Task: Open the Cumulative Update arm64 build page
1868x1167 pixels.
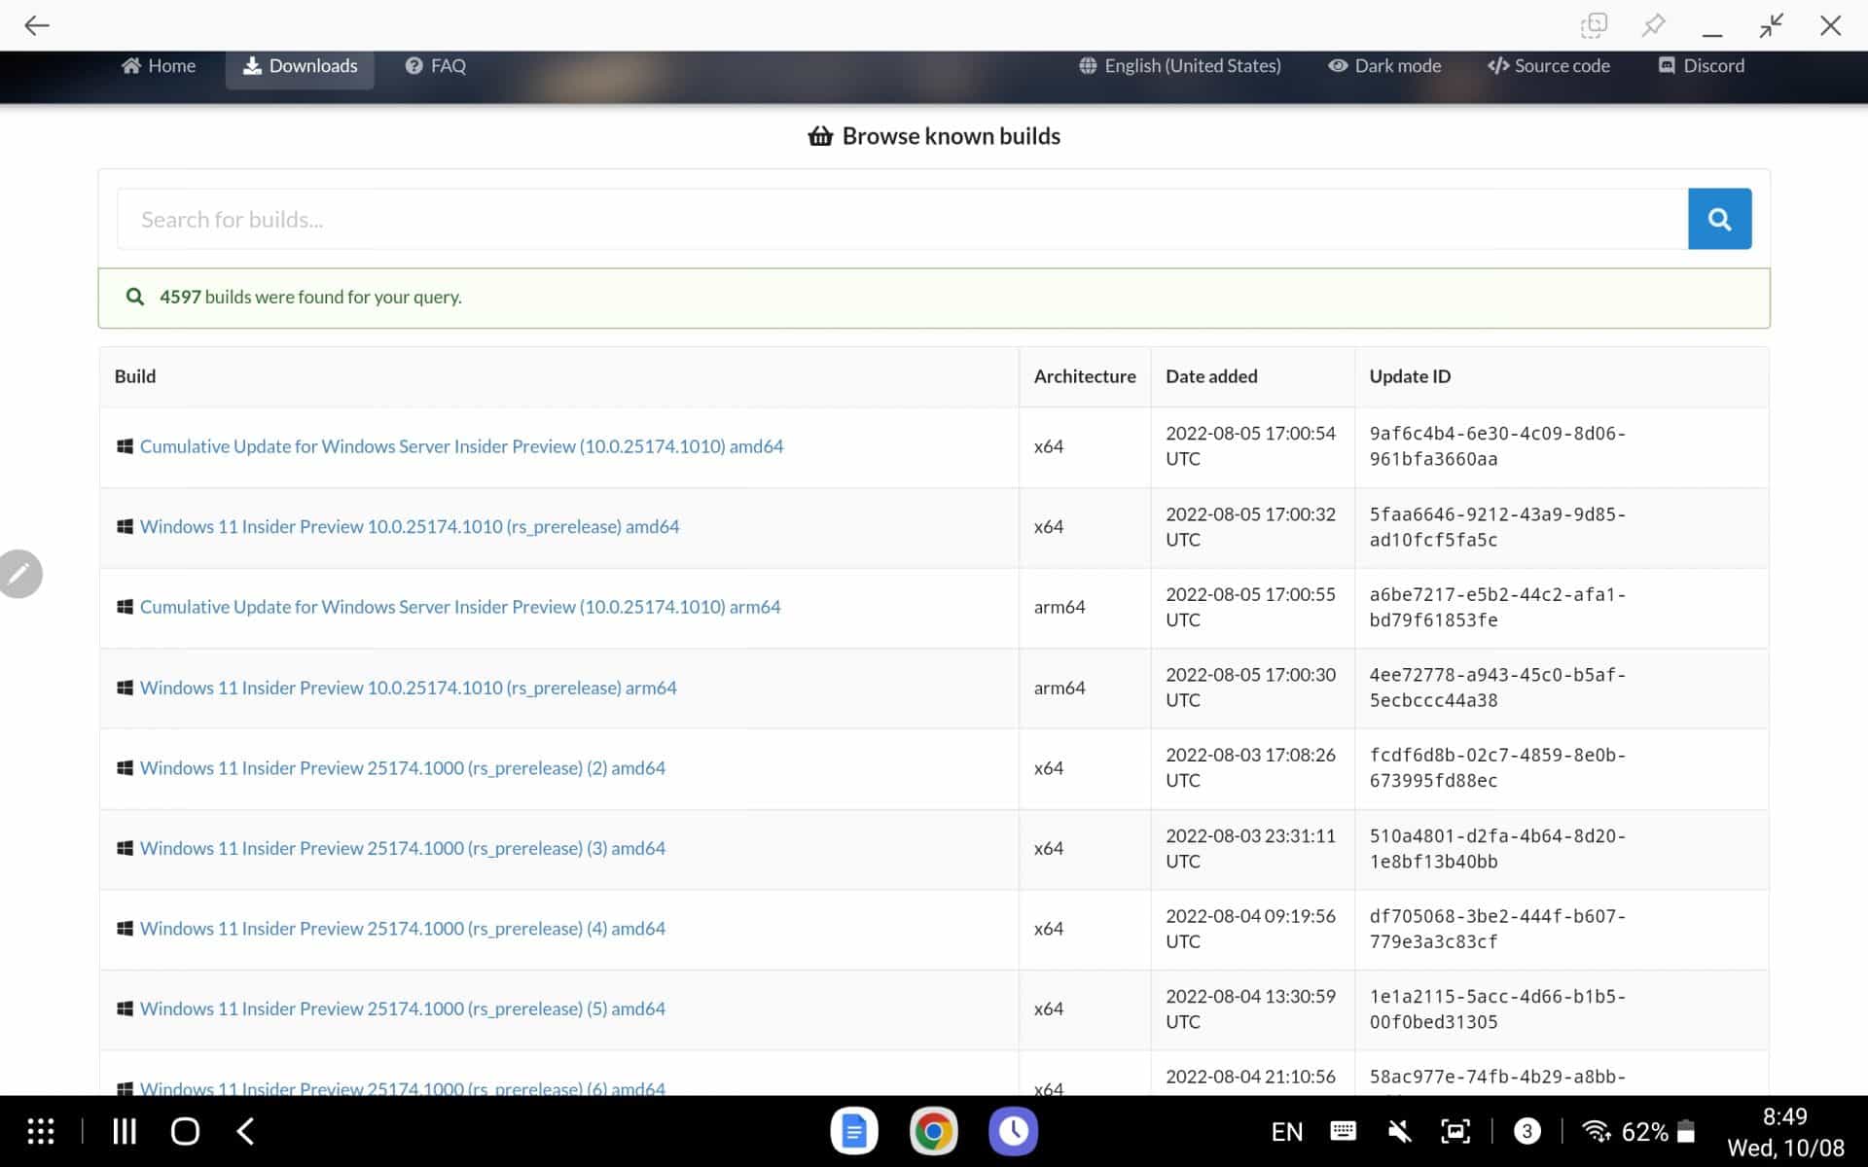Action: [460, 606]
